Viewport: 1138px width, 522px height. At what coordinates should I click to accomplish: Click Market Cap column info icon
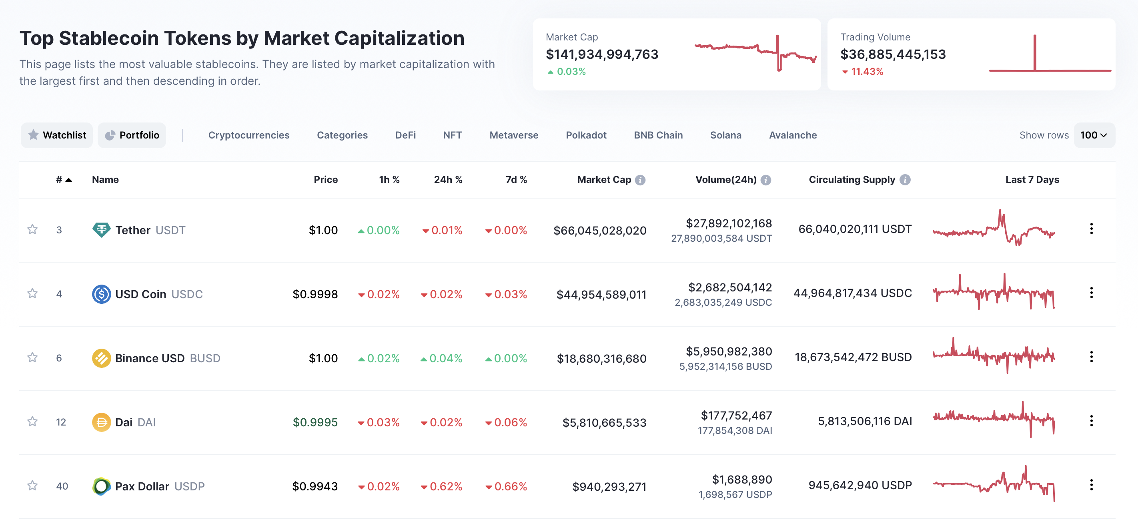point(640,180)
